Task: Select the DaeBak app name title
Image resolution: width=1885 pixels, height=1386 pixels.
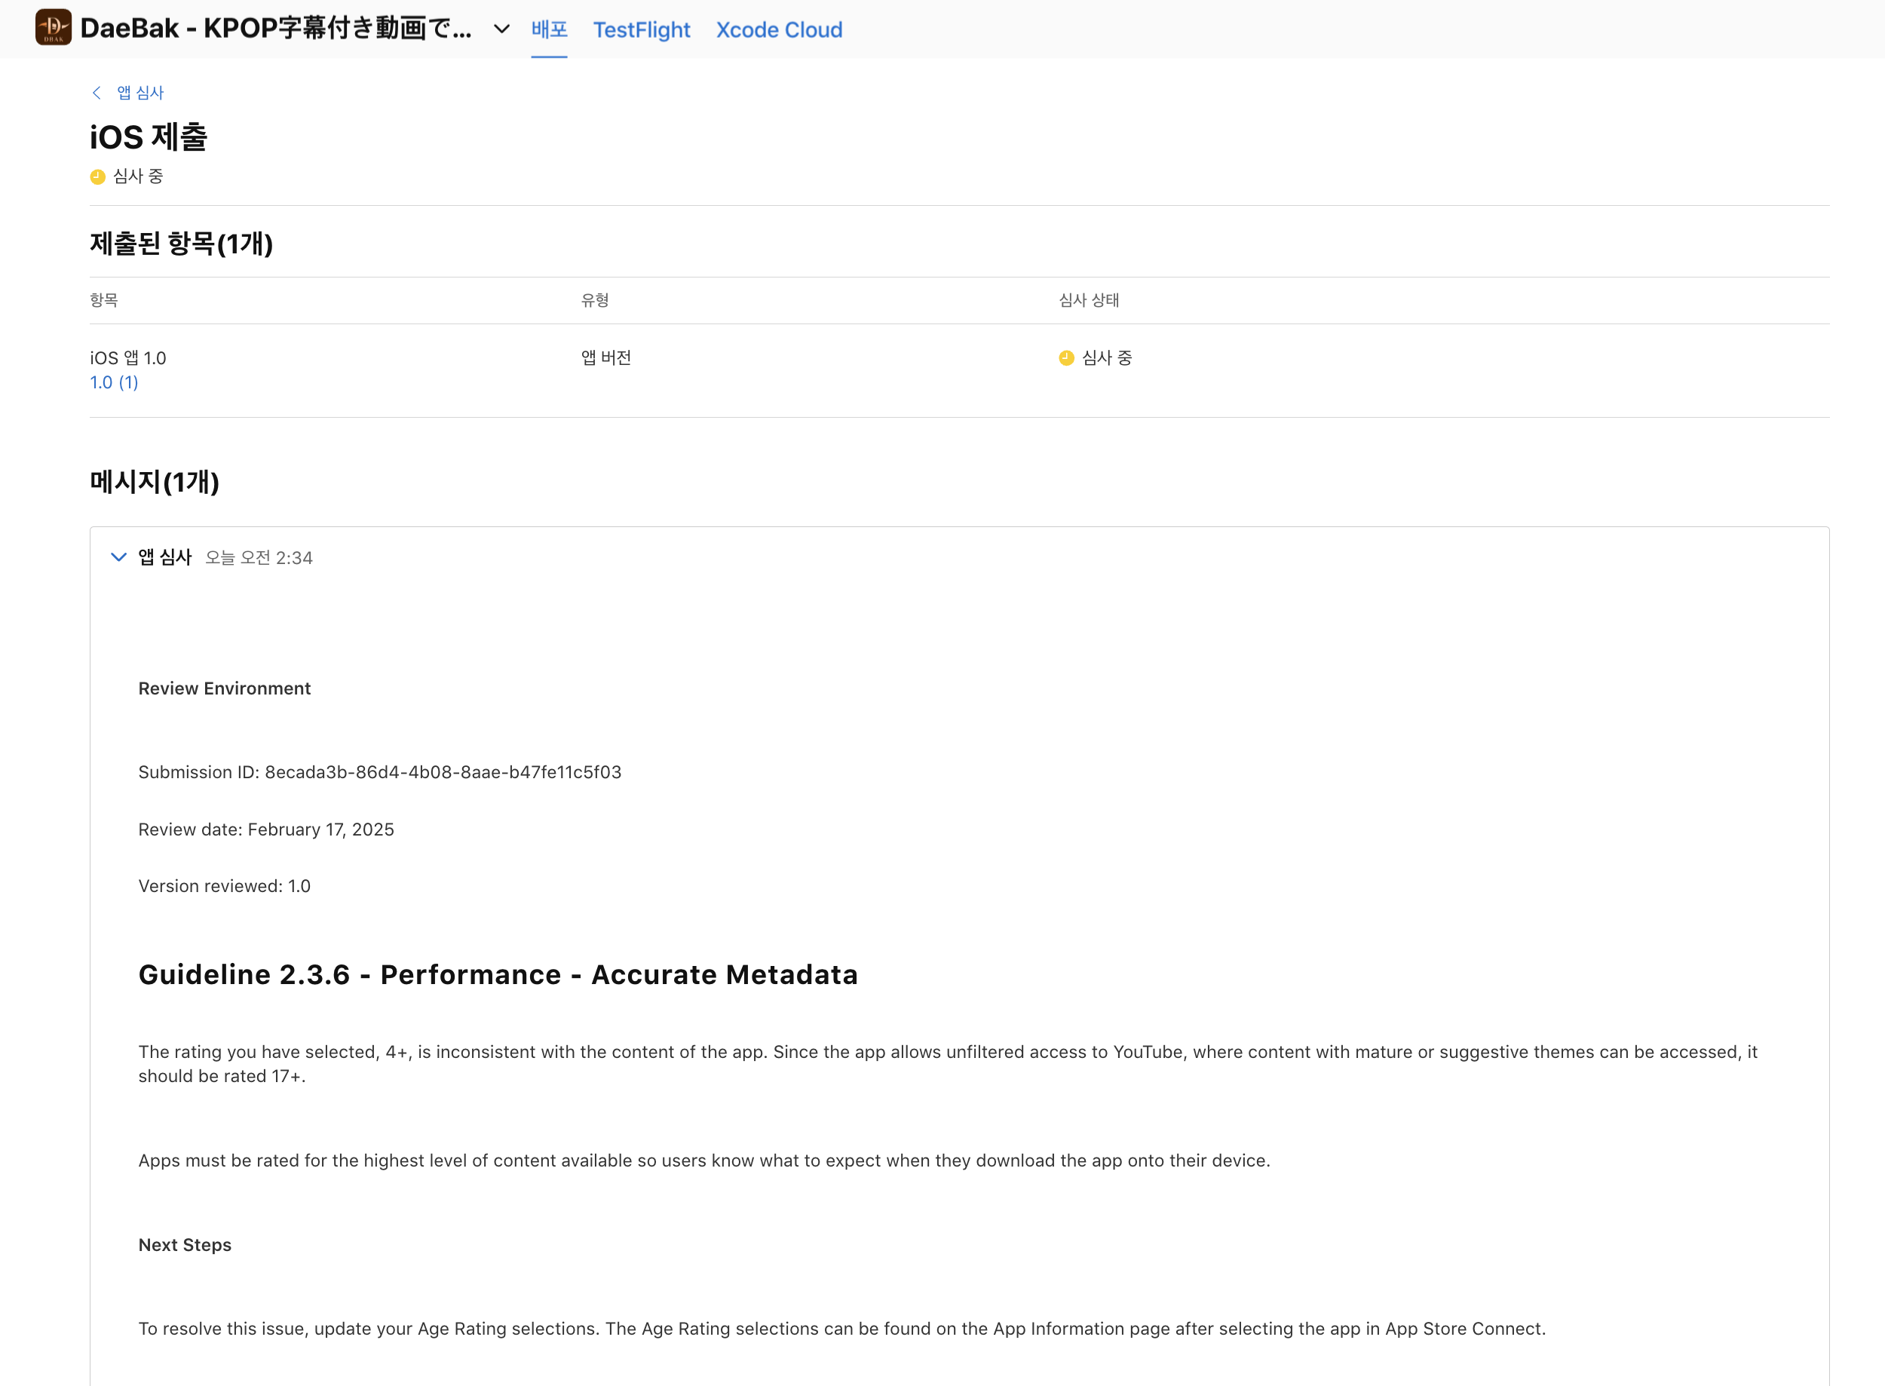Action: [x=276, y=29]
